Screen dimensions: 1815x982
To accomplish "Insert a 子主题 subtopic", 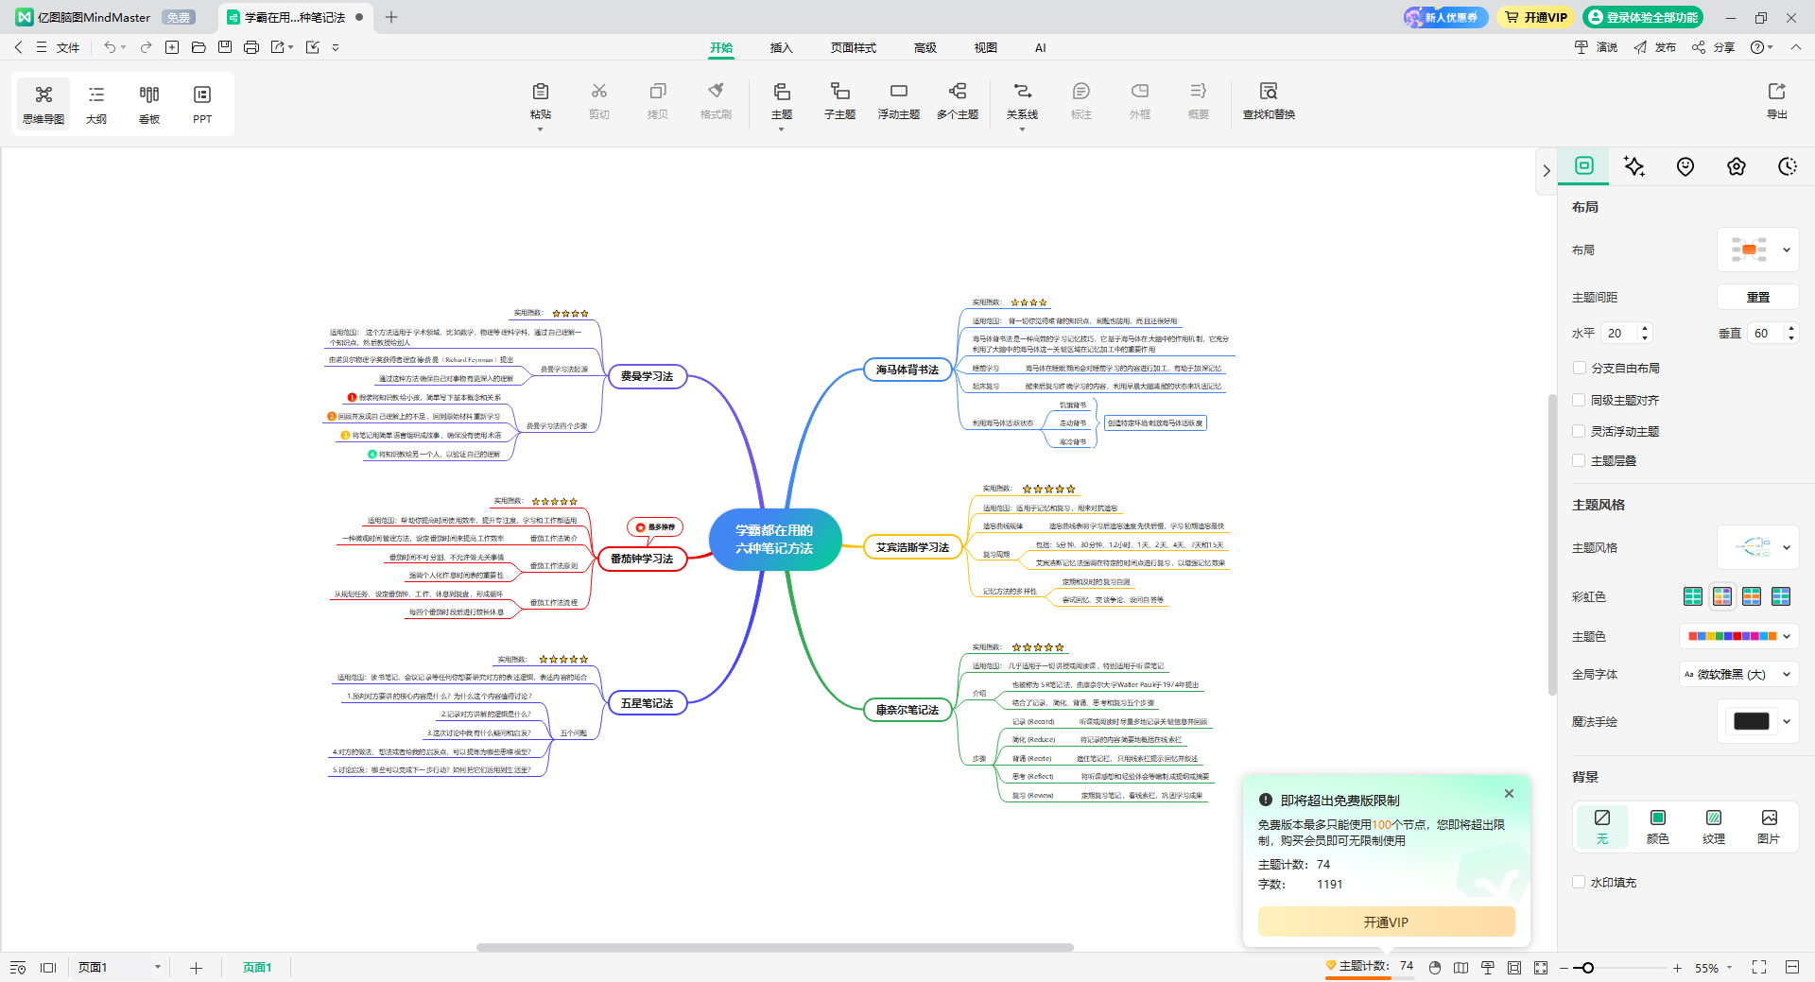I will (x=839, y=99).
